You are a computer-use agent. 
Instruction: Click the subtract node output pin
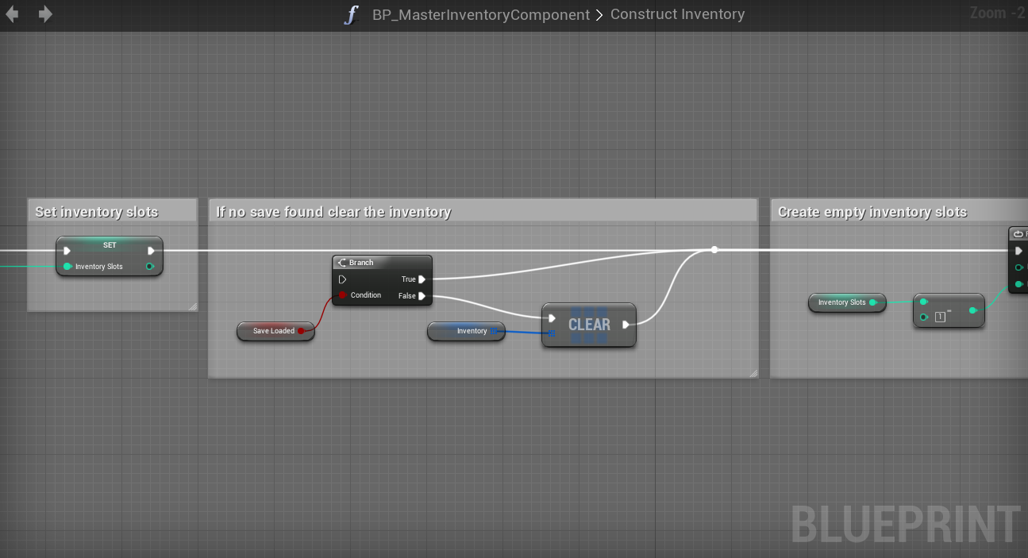coord(972,310)
